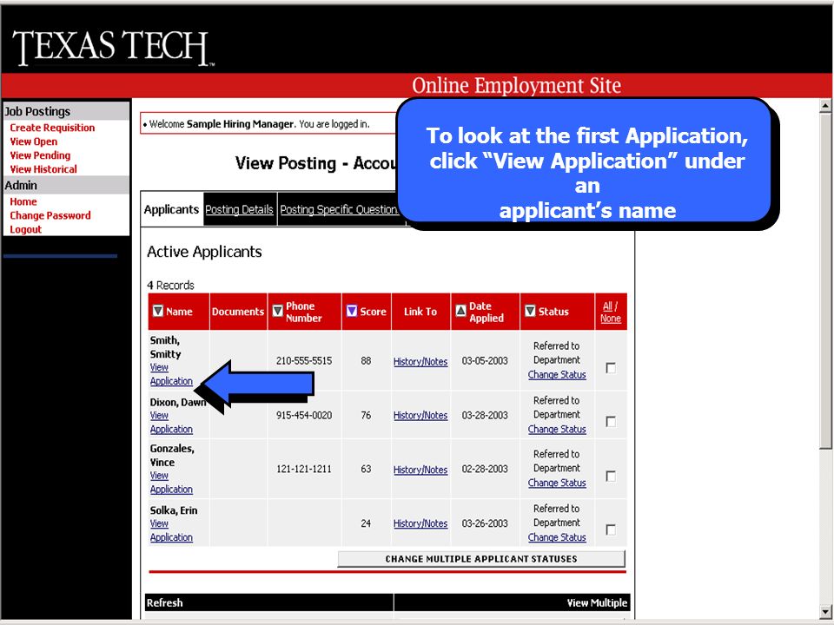Change Status for Smith, Smitty
Viewport: 834px width, 625px height.
(557, 375)
